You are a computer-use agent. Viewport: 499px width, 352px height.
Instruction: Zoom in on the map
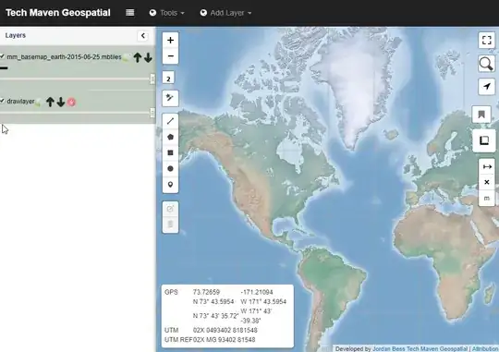pyautogui.click(x=170, y=41)
